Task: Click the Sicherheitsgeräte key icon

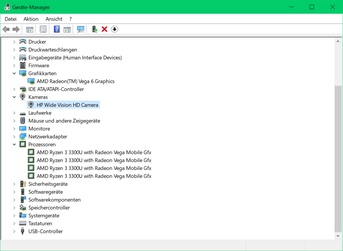Action: point(23,184)
